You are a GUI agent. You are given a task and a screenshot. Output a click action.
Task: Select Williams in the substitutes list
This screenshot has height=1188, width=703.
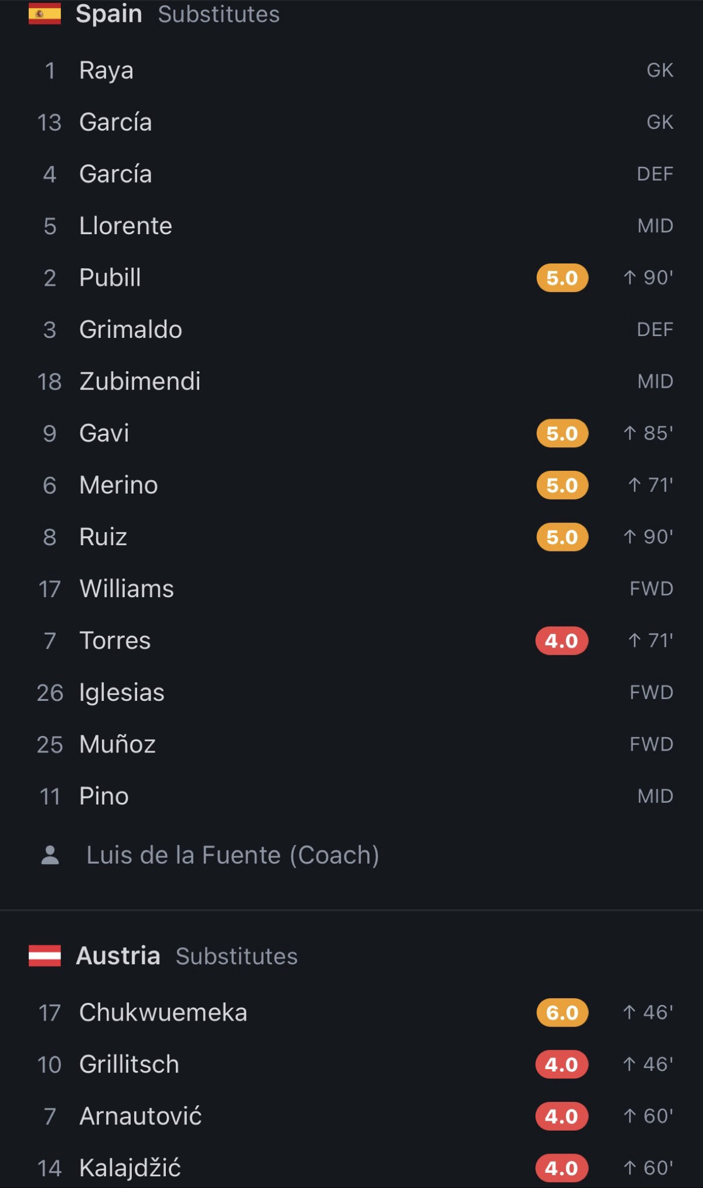pos(351,588)
